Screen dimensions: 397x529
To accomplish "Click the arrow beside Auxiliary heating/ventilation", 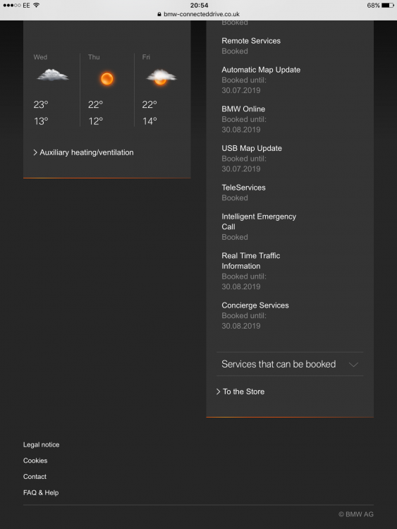I will (35, 152).
